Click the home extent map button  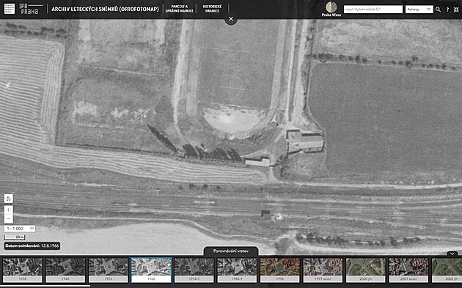coord(9,199)
